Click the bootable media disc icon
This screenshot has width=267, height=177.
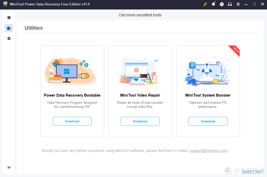click(222, 4)
